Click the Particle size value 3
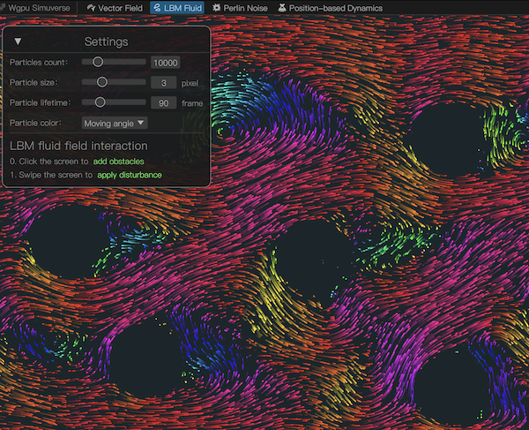 click(x=164, y=83)
